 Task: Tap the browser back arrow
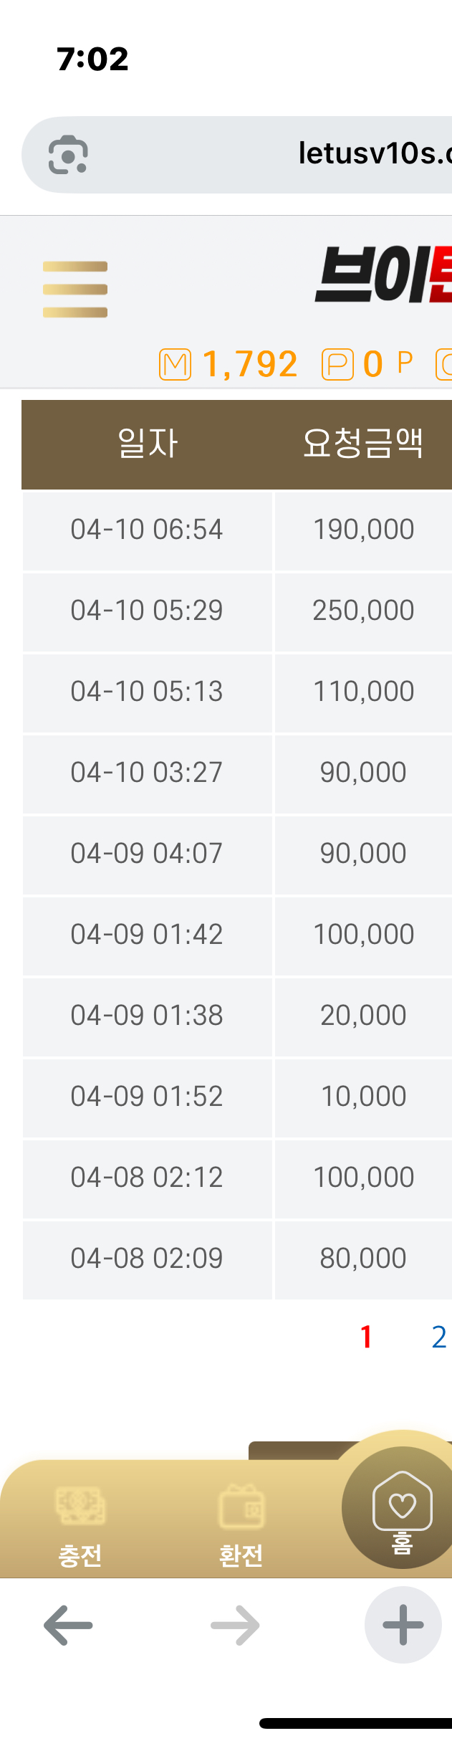click(68, 1625)
